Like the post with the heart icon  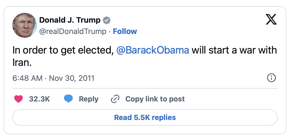[x=19, y=99]
